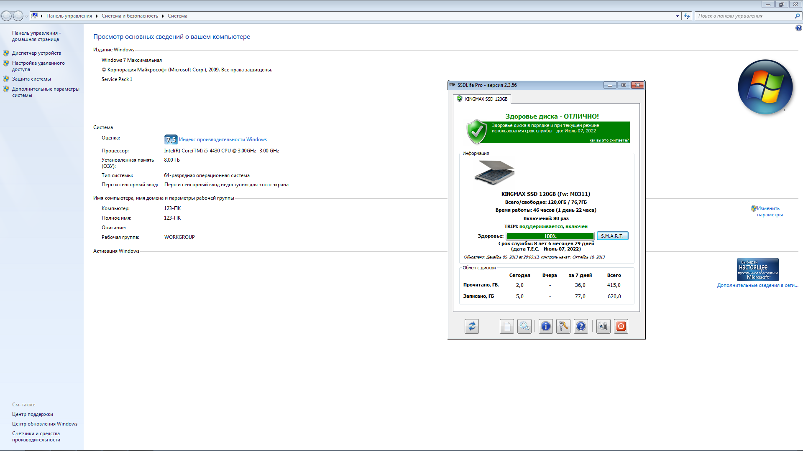Click the Система breadcrumb item
The width and height of the screenshot is (803, 451).
[x=177, y=16]
